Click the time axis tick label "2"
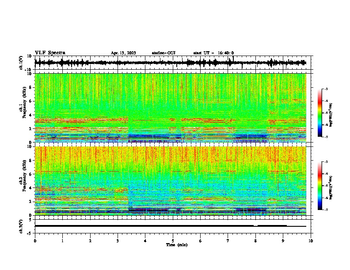This screenshot has width=350, height=270. (x=90, y=241)
